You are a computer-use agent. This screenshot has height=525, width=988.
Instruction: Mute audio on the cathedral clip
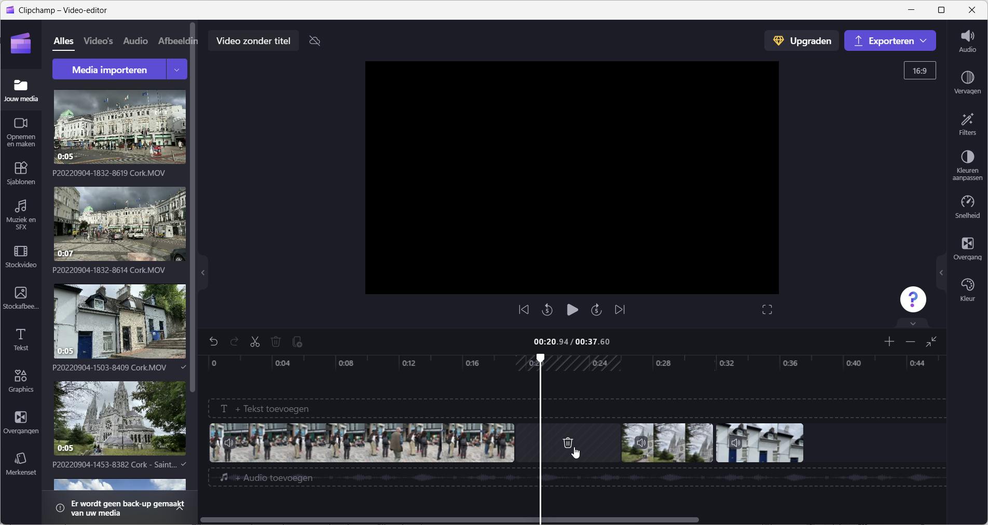point(641,443)
